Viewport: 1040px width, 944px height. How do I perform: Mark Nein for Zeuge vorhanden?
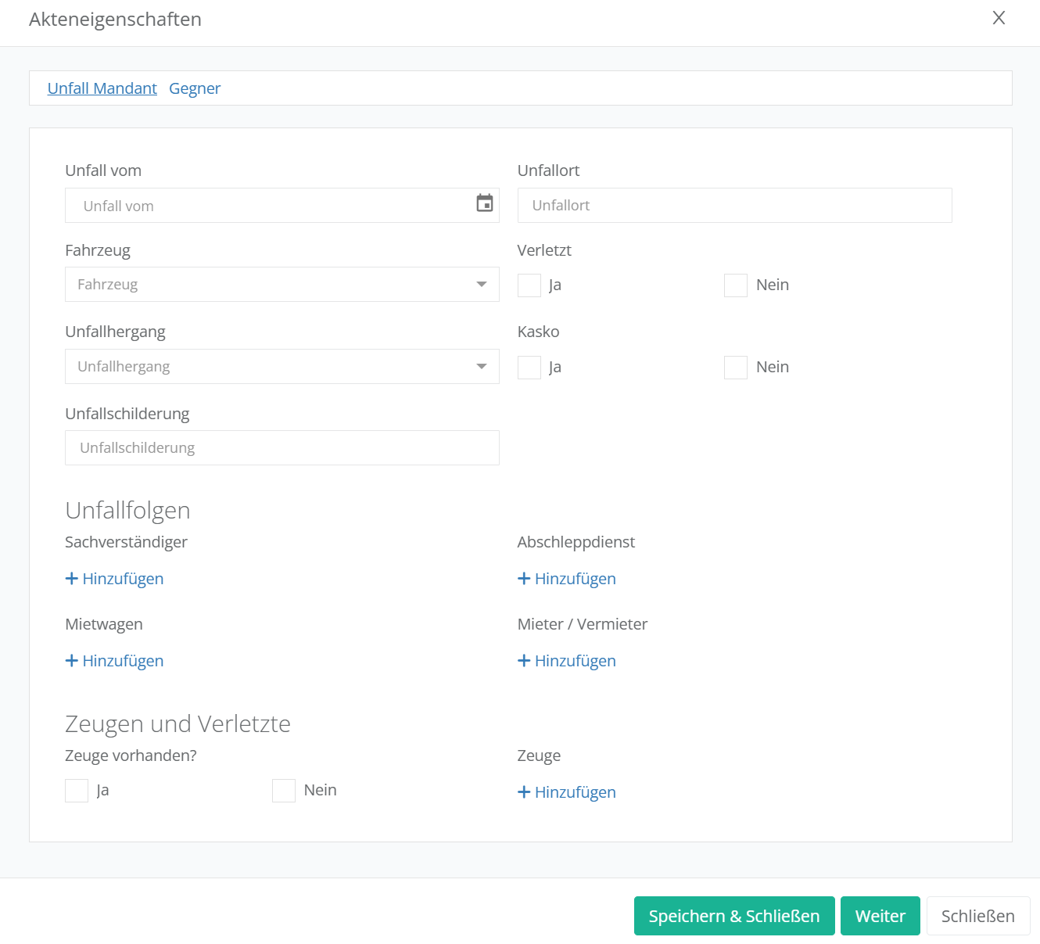[x=284, y=791]
